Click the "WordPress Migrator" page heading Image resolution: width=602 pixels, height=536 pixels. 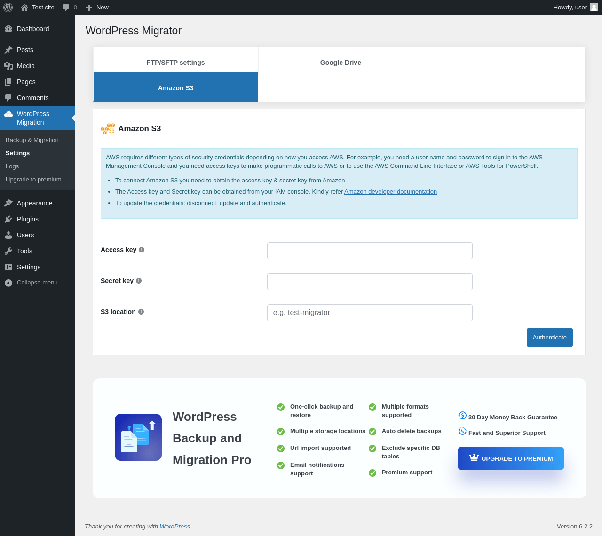pyautogui.click(x=134, y=31)
